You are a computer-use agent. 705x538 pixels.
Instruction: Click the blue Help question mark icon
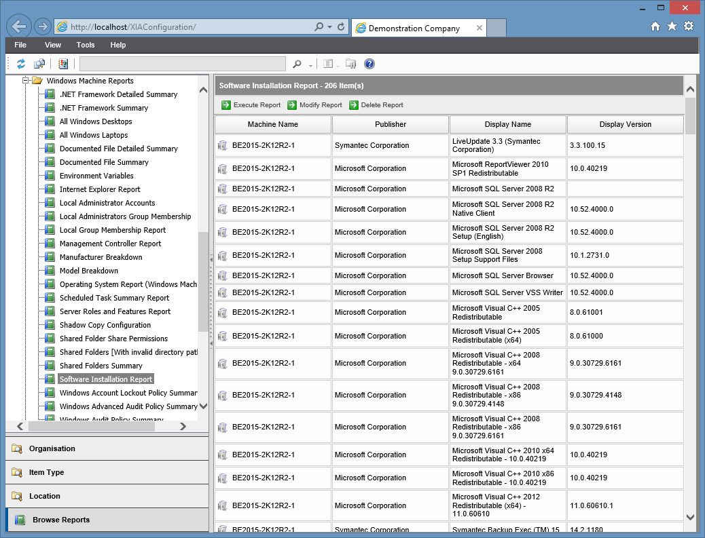(x=369, y=64)
